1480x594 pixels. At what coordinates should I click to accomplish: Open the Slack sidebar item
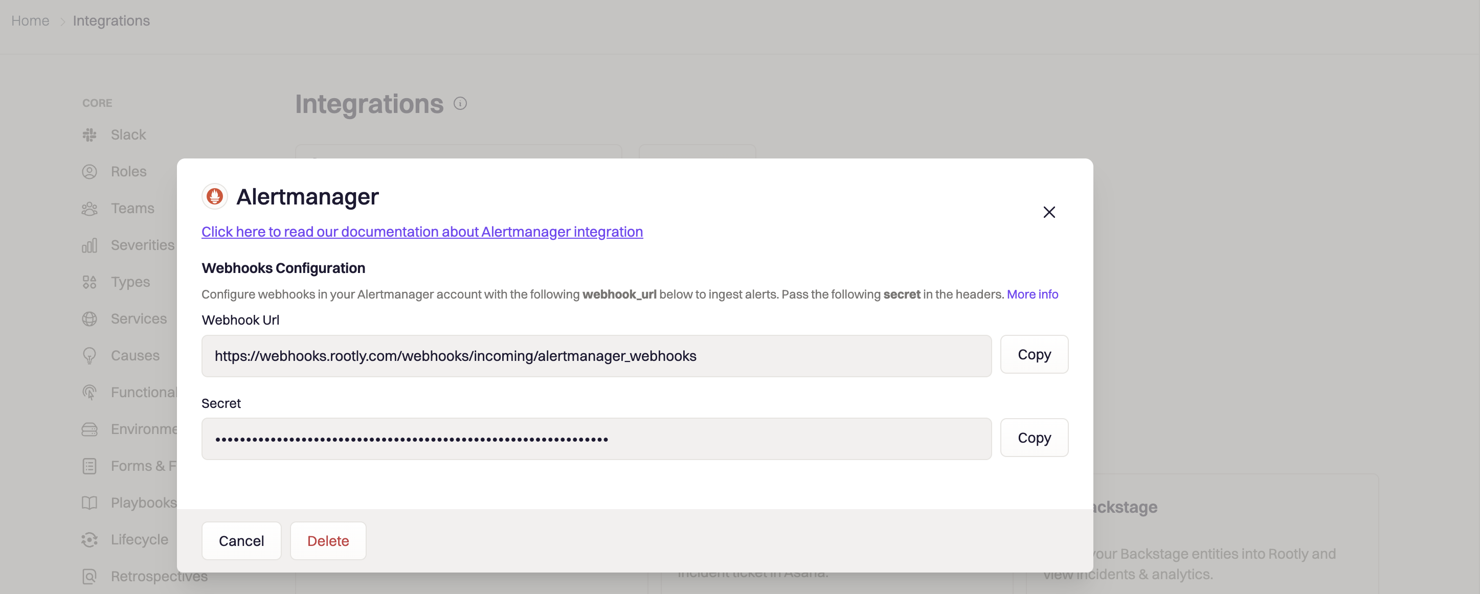tap(128, 134)
